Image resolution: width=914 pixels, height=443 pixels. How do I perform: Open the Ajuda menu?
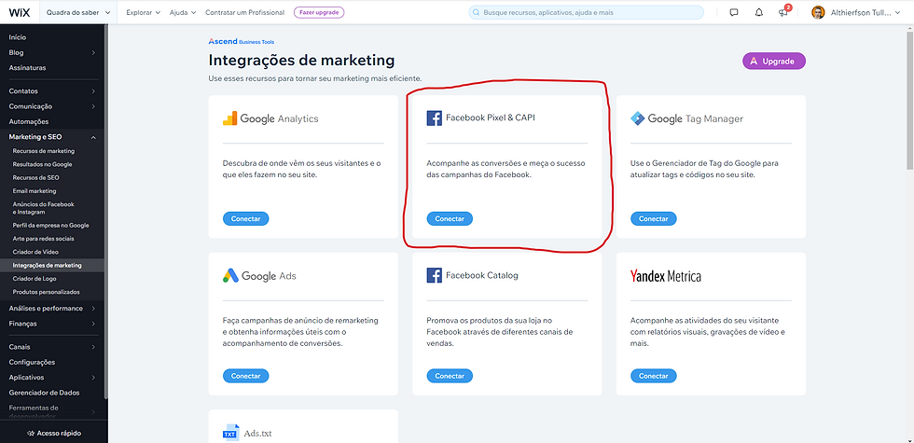pyautogui.click(x=183, y=12)
